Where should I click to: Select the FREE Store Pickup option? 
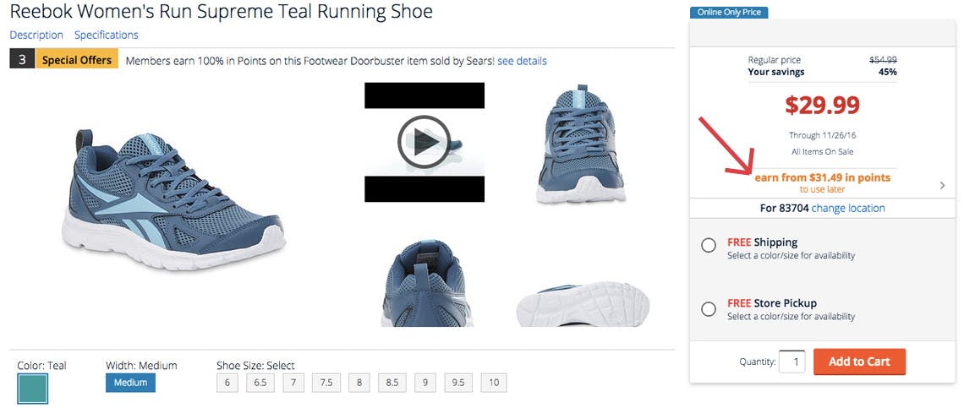coord(709,309)
